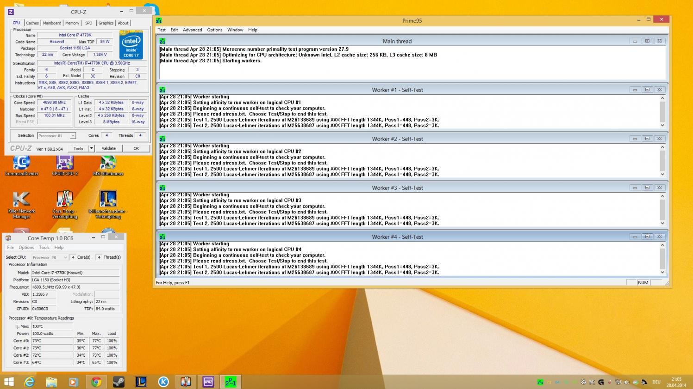Click the Logitech G tray icon

coord(601,382)
